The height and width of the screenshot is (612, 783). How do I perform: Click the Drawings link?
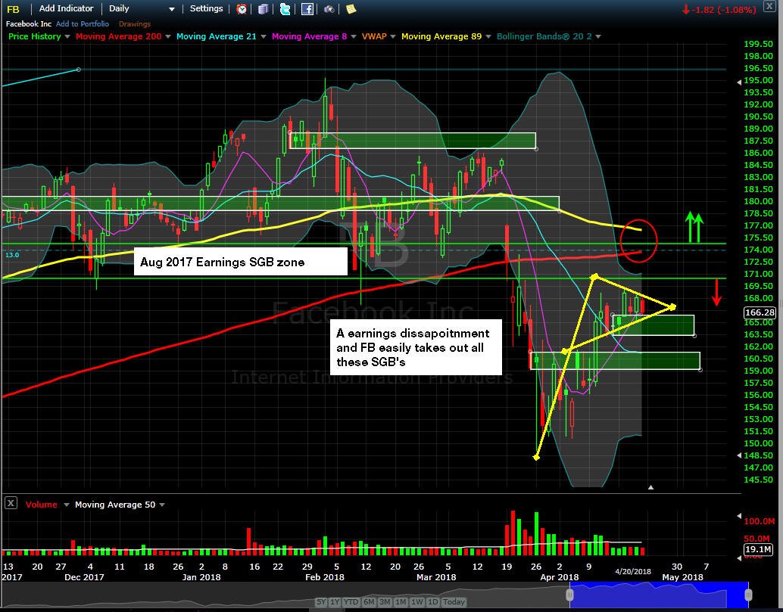[x=134, y=24]
